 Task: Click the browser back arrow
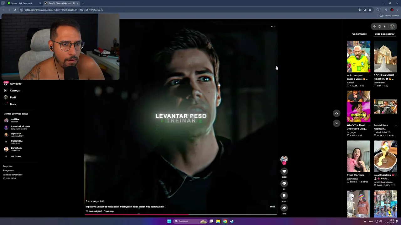tap(3, 10)
